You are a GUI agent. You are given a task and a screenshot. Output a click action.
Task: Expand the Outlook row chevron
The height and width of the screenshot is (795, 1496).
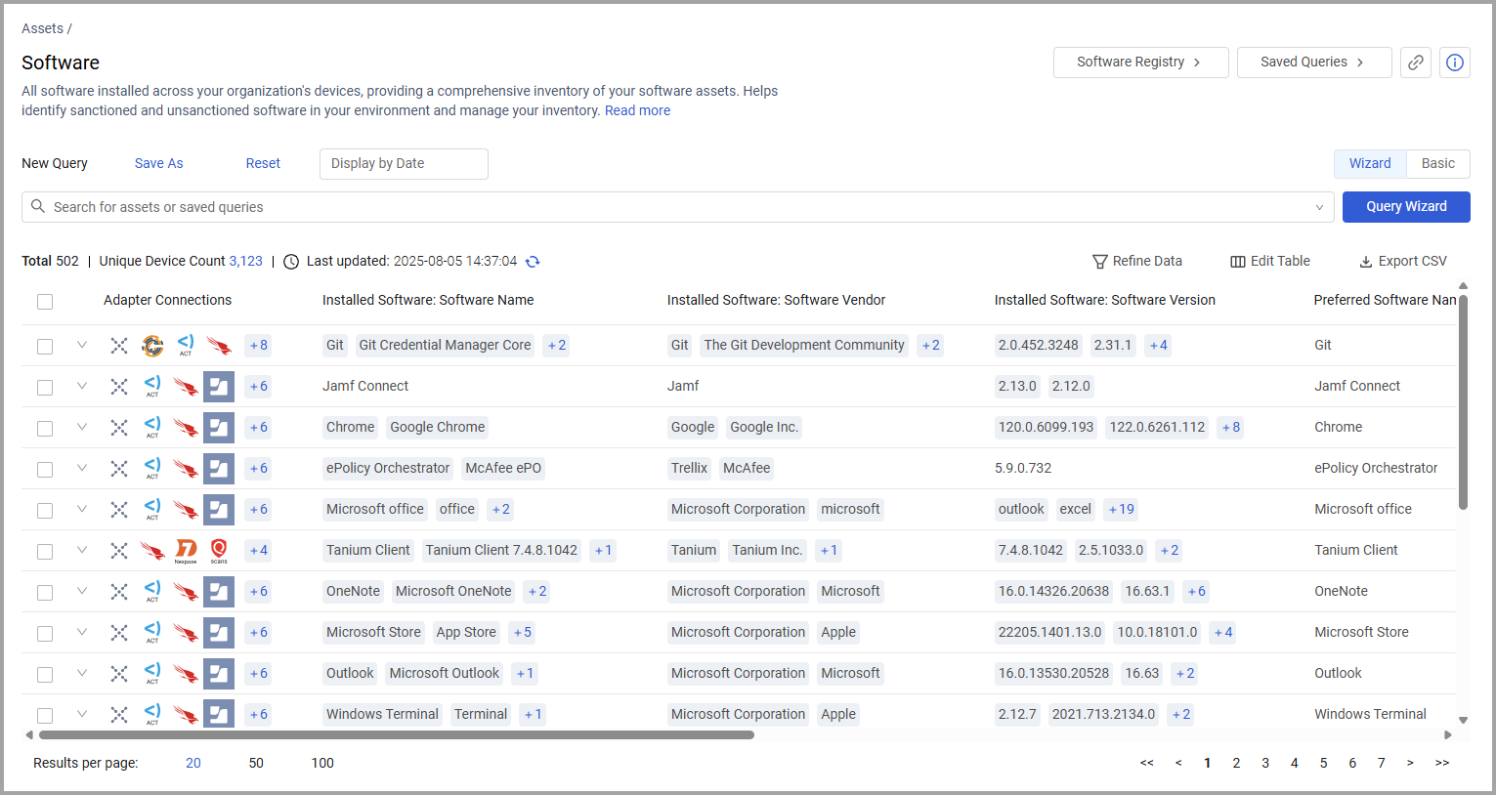(x=82, y=673)
